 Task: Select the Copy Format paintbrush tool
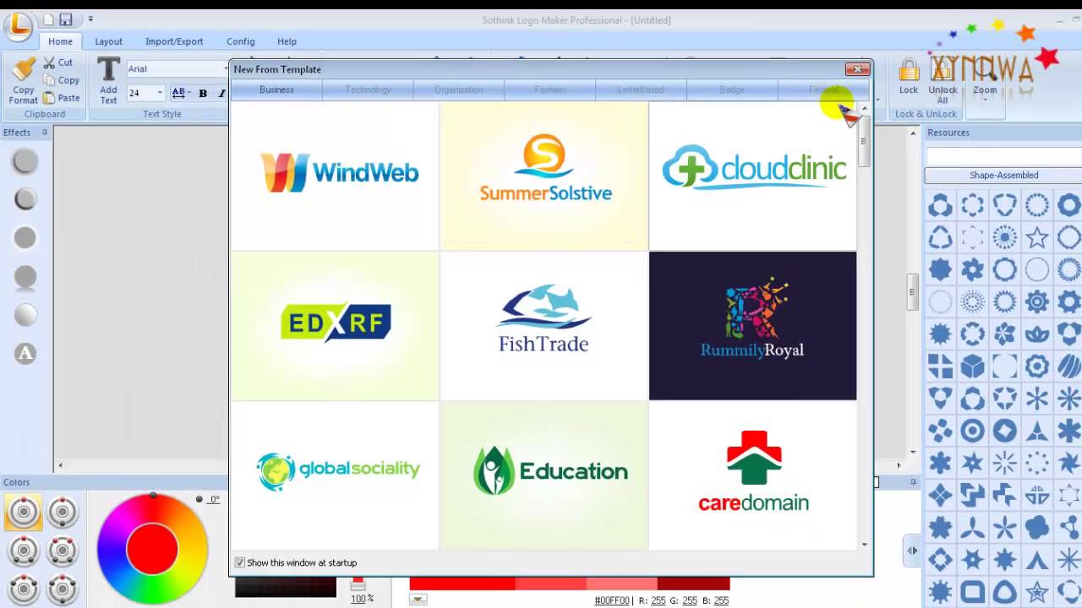[x=24, y=81]
